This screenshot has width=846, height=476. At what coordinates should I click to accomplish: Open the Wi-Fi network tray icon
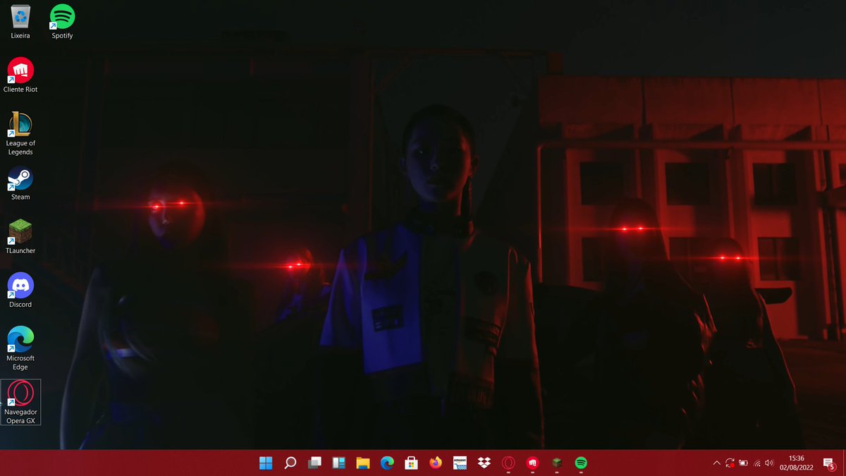pyautogui.click(x=757, y=463)
